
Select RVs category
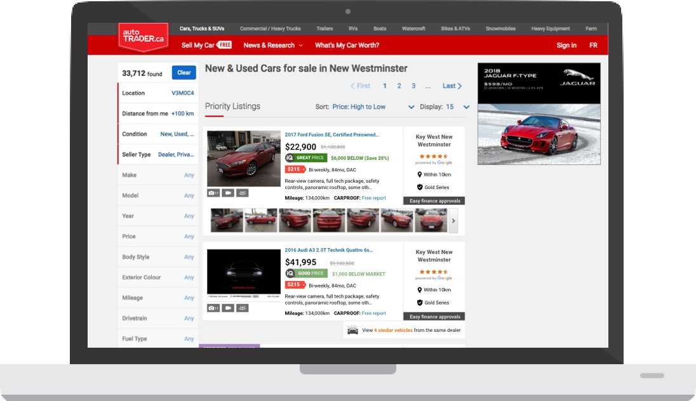pyautogui.click(x=353, y=29)
